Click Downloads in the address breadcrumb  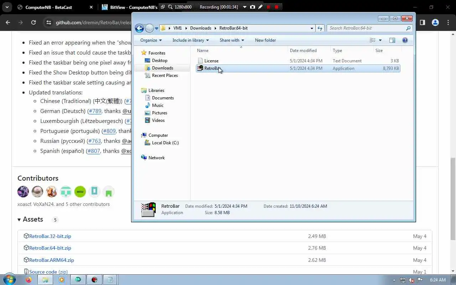click(201, 28)
